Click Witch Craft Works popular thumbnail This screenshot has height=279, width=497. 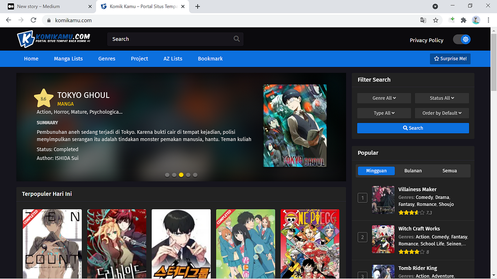pos(383,239)
